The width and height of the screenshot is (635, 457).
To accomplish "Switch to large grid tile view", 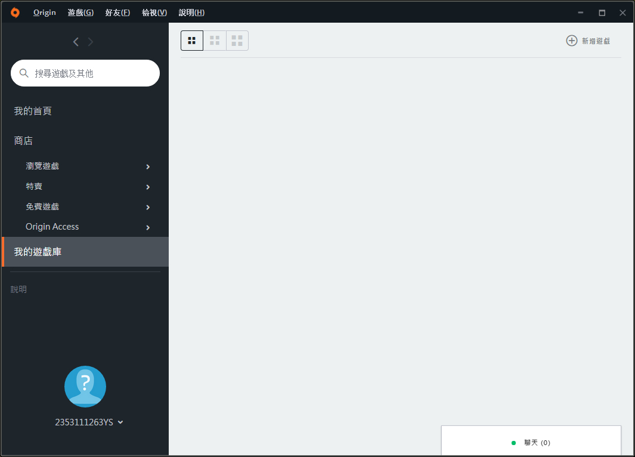I will (x=237, y=41).
